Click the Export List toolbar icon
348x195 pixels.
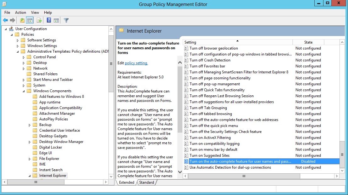39,20
